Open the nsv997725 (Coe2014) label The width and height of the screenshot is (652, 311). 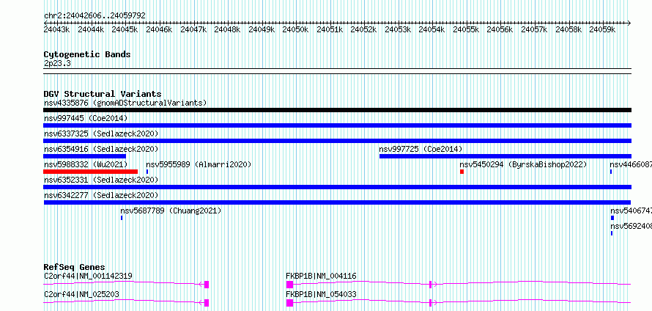(421, 149)
